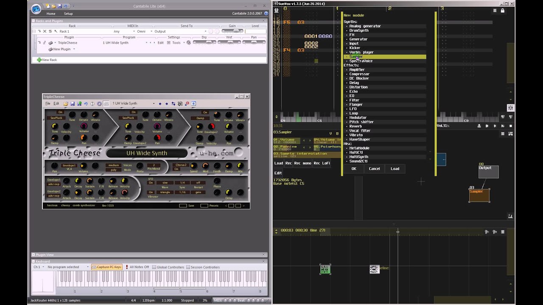The width and height of the screenshot is (543, 305).
Task: Click All Notes Off in the Keyboard panel
Action: [x=137, y=267]
